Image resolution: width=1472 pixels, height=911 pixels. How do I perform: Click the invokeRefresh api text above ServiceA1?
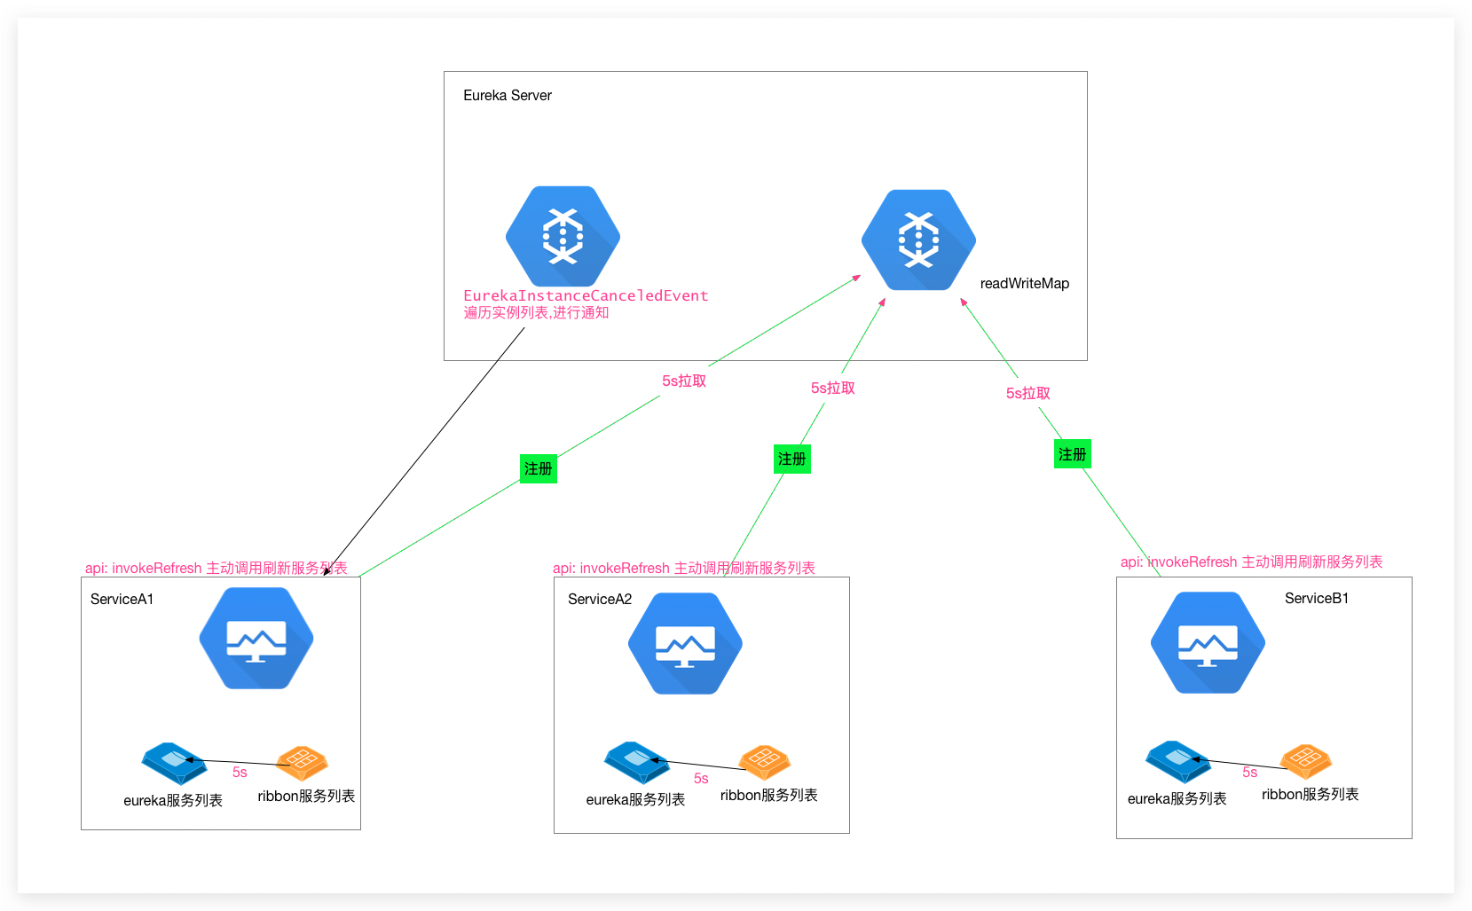tap(216, 568)
